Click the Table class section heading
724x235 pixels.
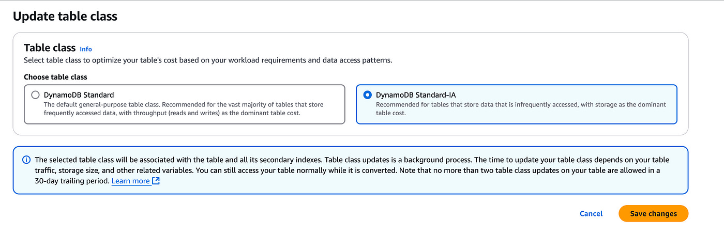click(50, 48)
